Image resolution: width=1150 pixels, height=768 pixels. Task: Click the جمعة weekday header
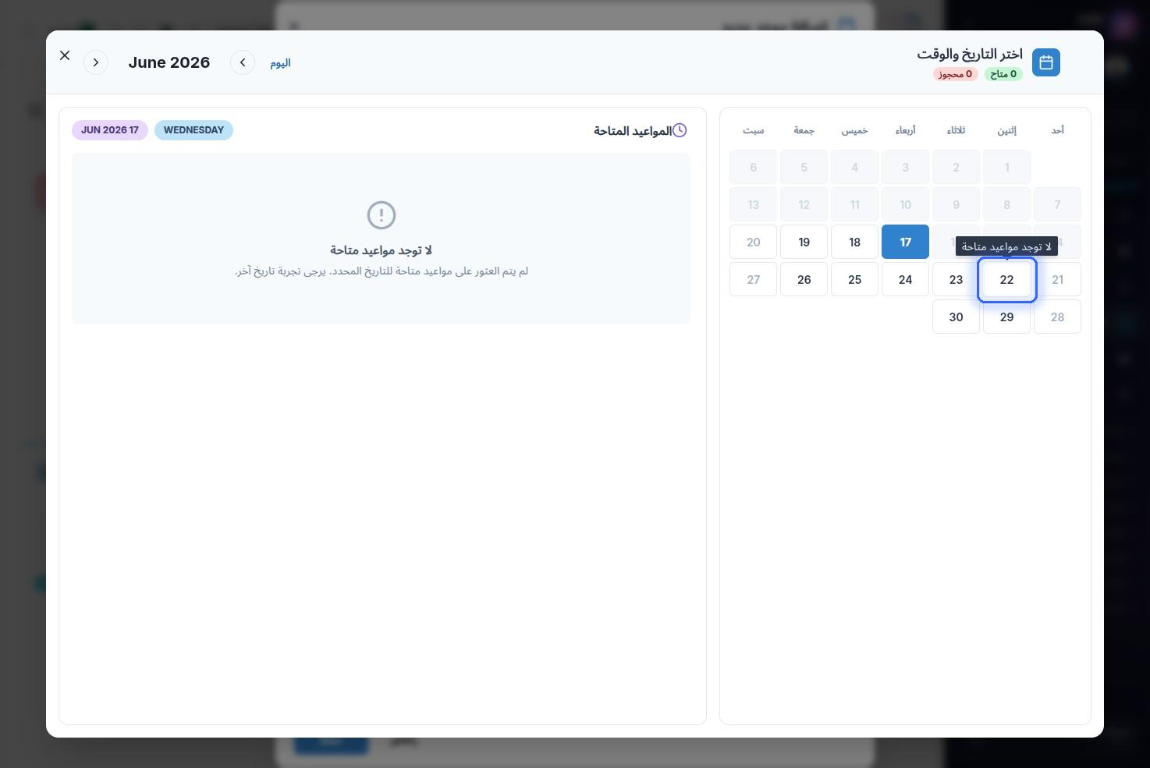(804, 130)
